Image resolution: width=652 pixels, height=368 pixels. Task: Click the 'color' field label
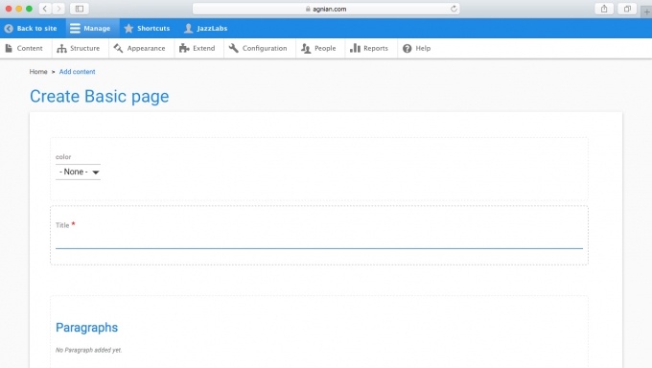tap(63, 157)
